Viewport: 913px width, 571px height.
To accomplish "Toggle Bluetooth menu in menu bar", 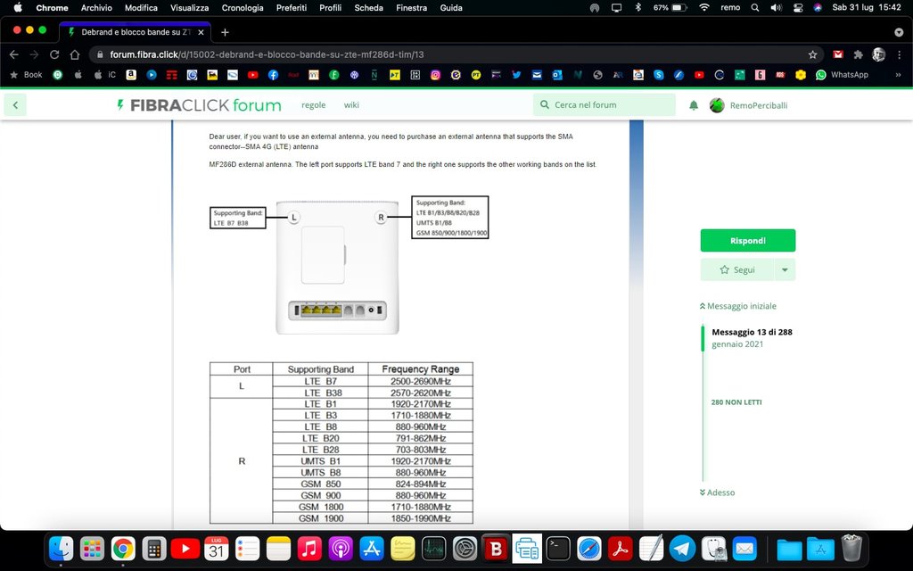I will coord(638,7).
